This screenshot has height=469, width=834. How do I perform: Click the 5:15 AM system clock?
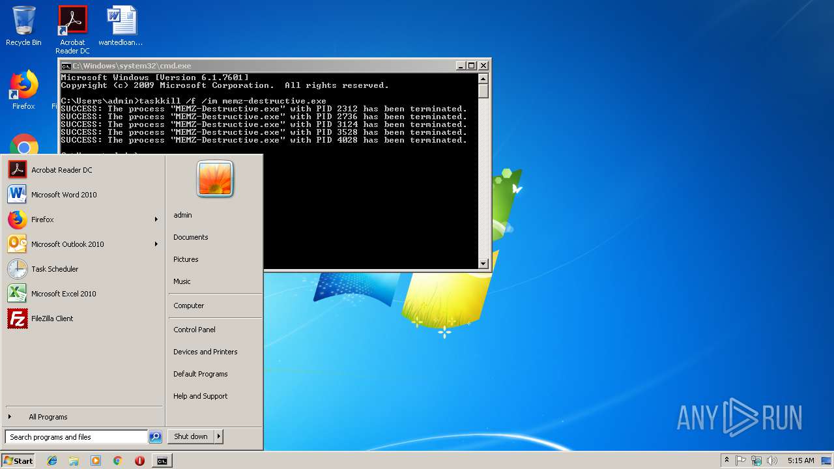(801, 461)
